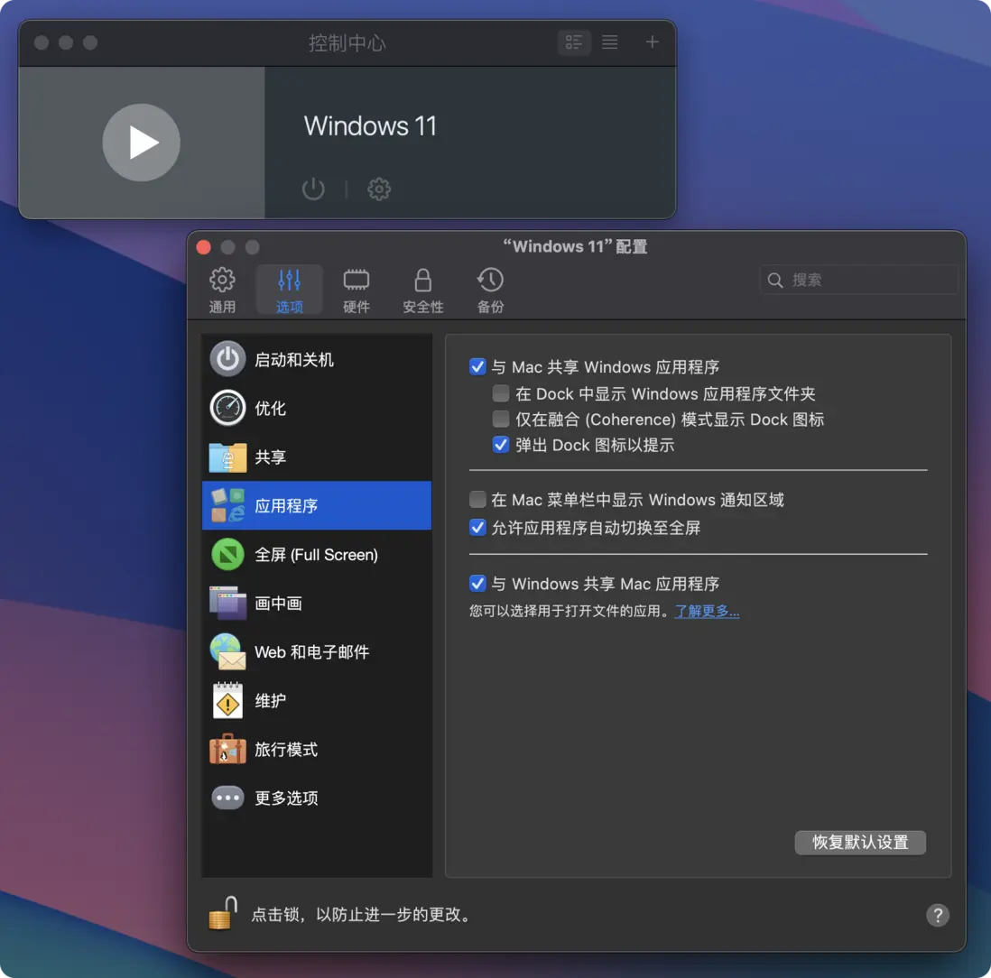
Task: Uncheck 弹出 Dock 图标以提示
Action: [501, 445]
